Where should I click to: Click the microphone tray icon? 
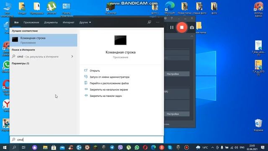point(222,147)
